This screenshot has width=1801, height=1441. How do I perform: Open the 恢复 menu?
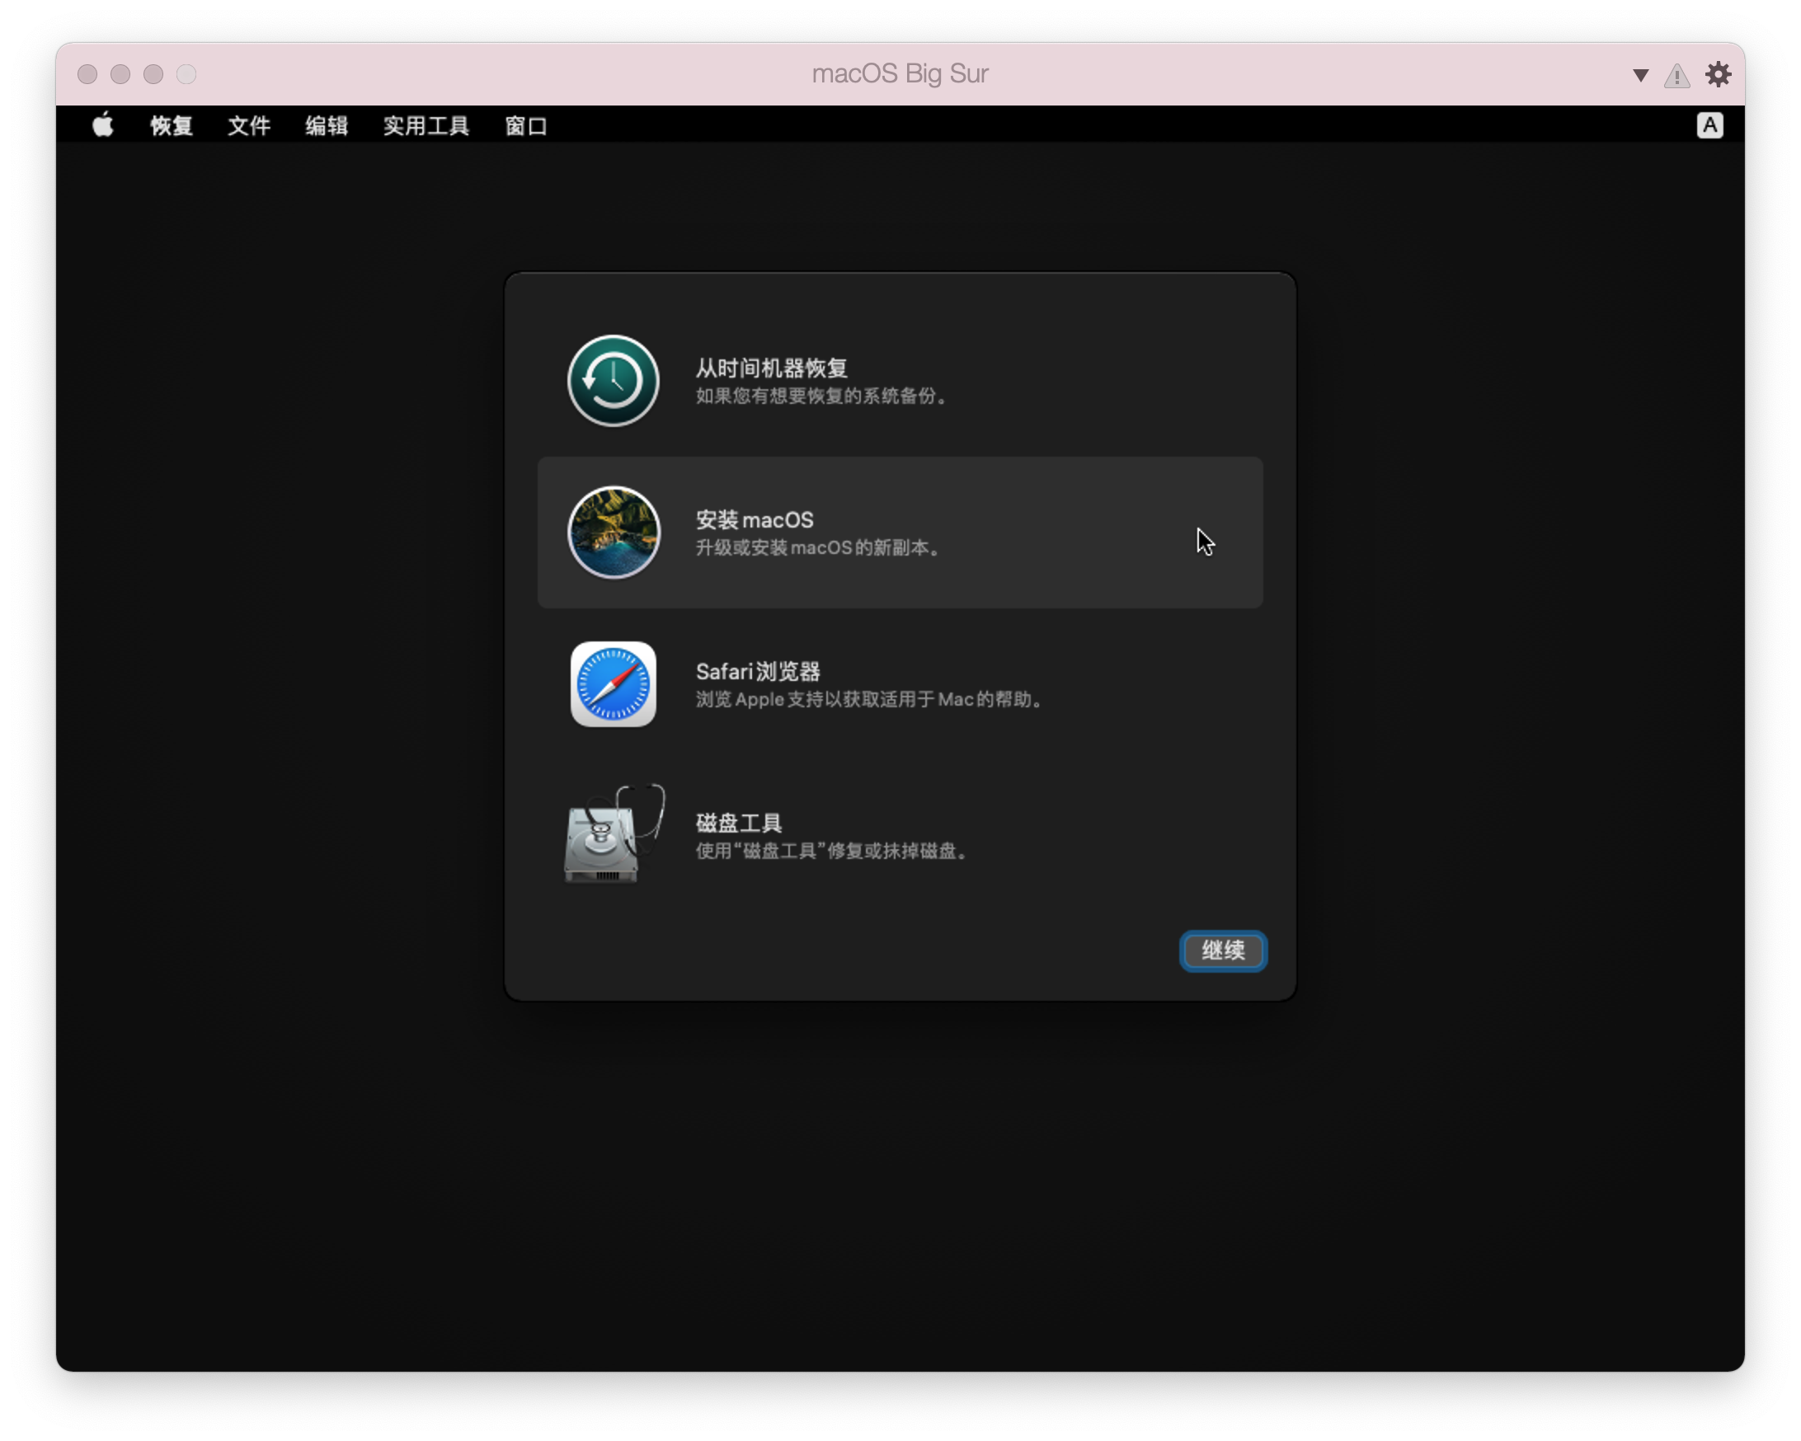point(171,126)
